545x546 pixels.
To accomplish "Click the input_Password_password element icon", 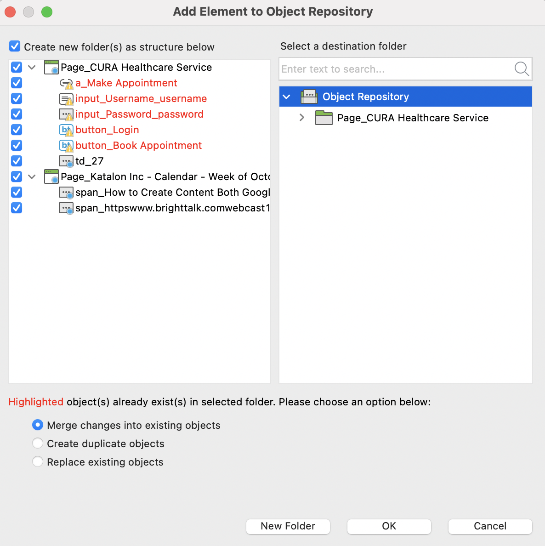I will point(66,114).
